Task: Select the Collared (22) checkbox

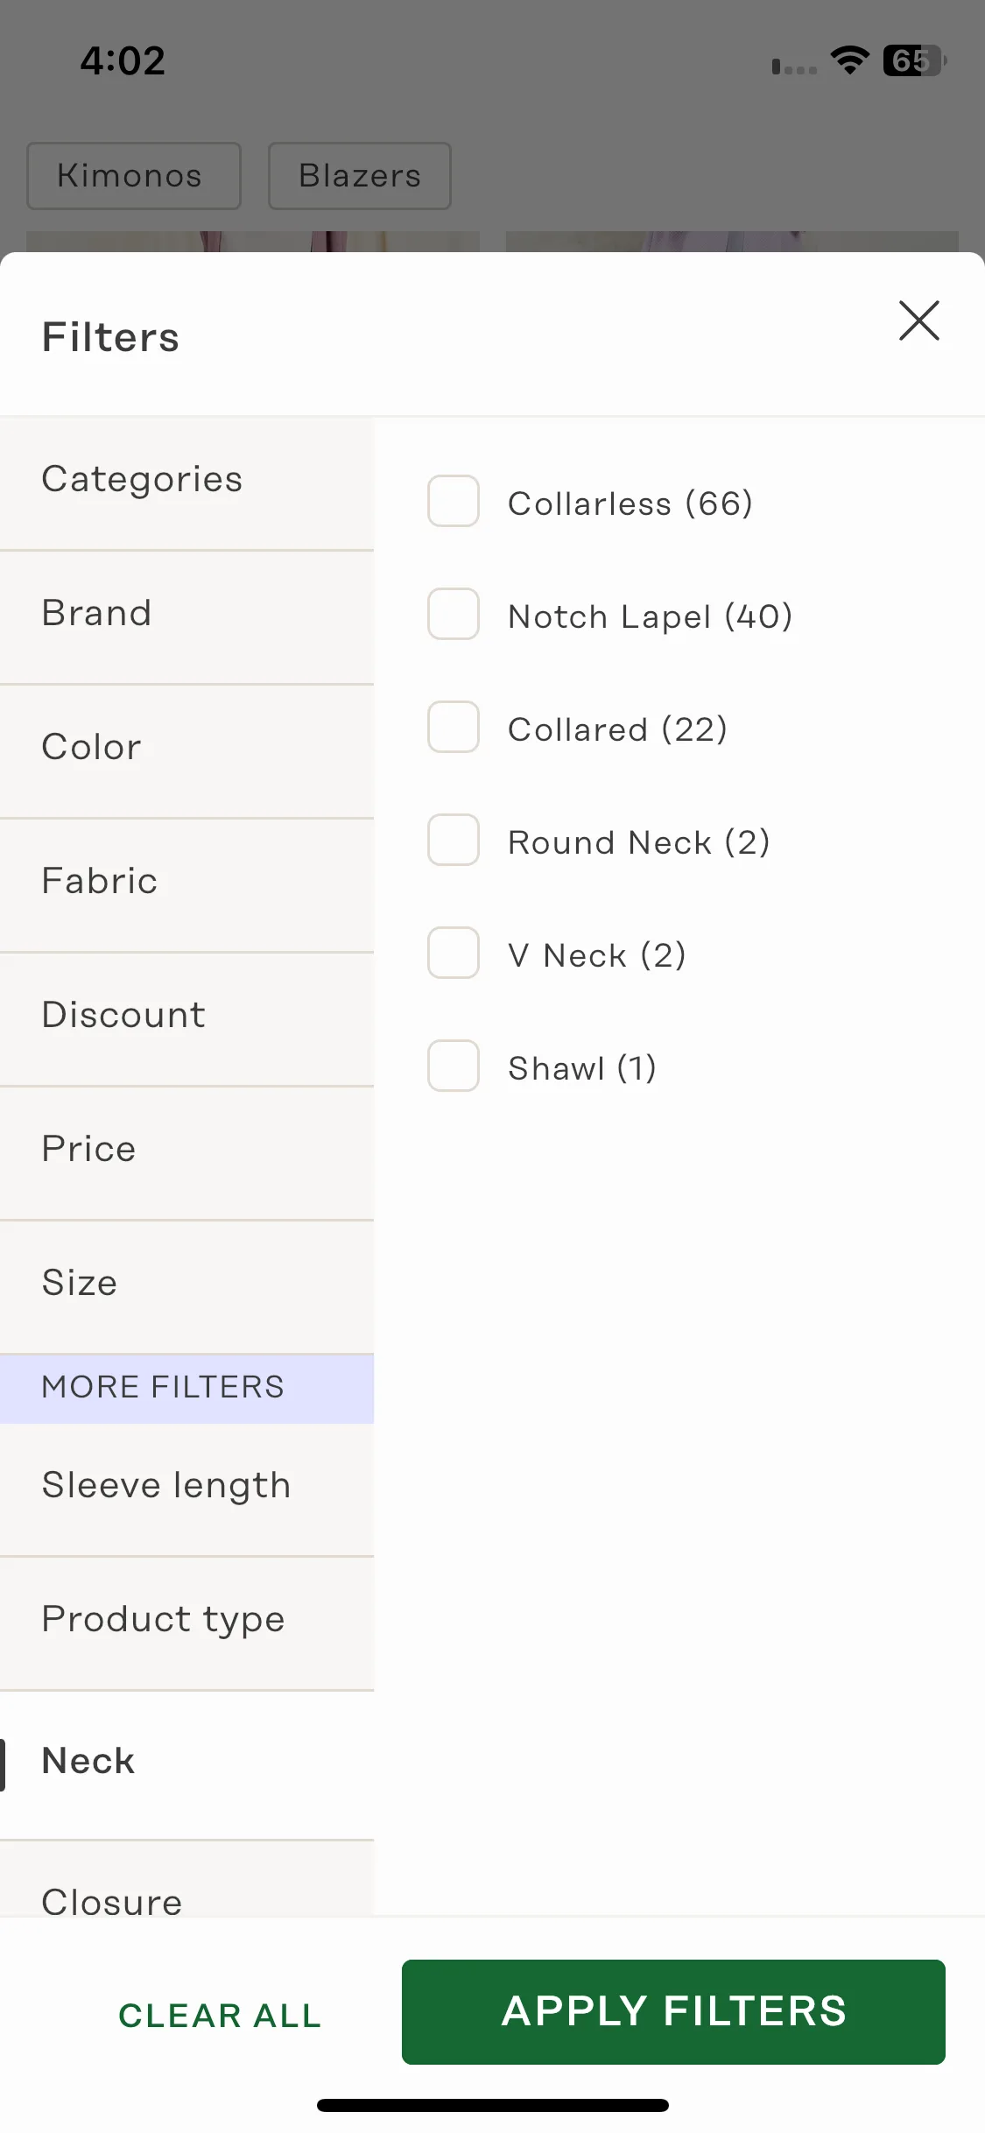Action: click(x=453, y=727)
